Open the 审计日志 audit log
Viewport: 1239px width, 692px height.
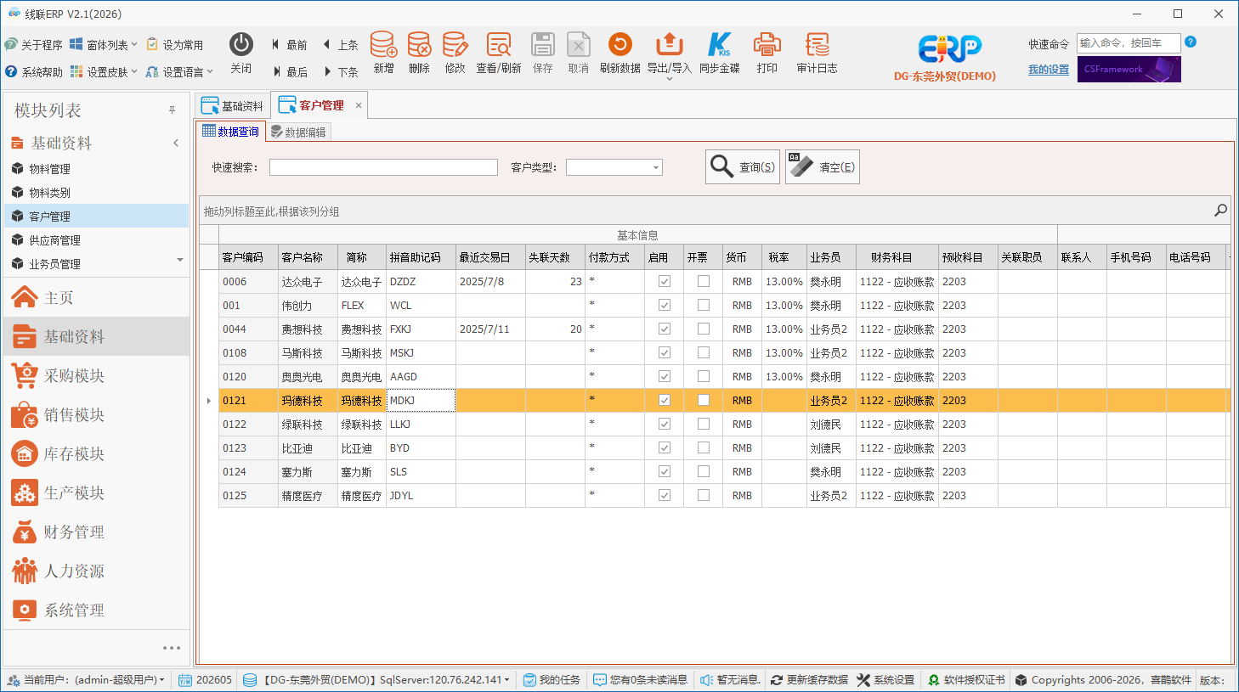[817, 53]
